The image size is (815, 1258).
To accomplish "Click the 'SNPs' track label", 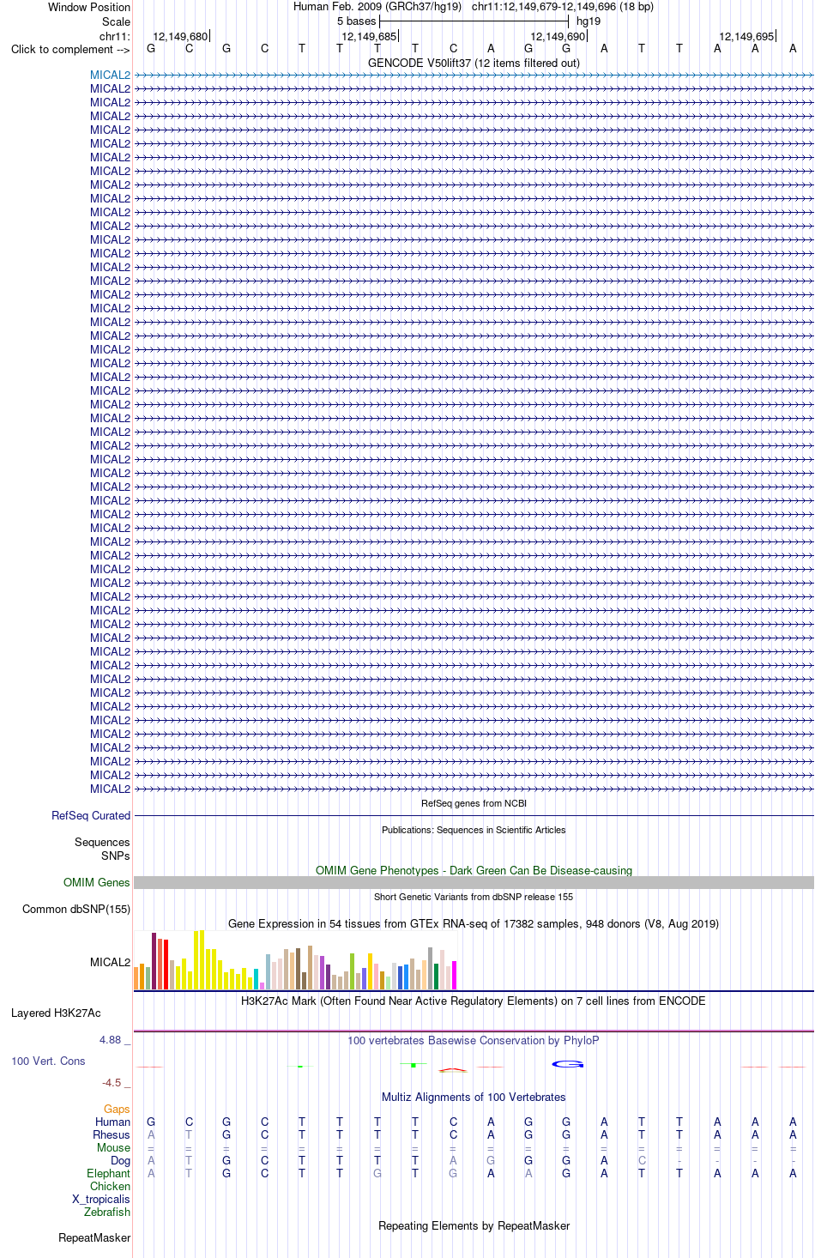I will (115, 856).
